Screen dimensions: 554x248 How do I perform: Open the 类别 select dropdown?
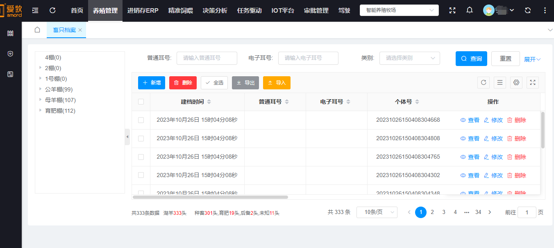point(410,58)
